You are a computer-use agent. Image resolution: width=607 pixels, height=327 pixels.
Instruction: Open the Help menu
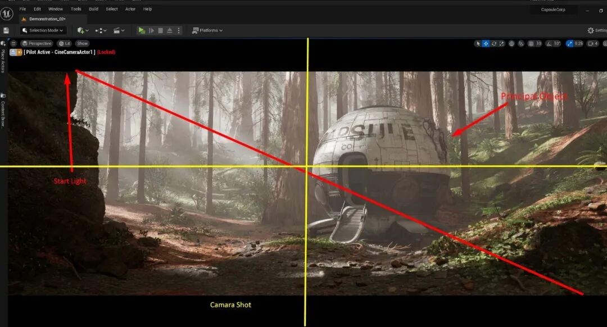pos(147,9)
